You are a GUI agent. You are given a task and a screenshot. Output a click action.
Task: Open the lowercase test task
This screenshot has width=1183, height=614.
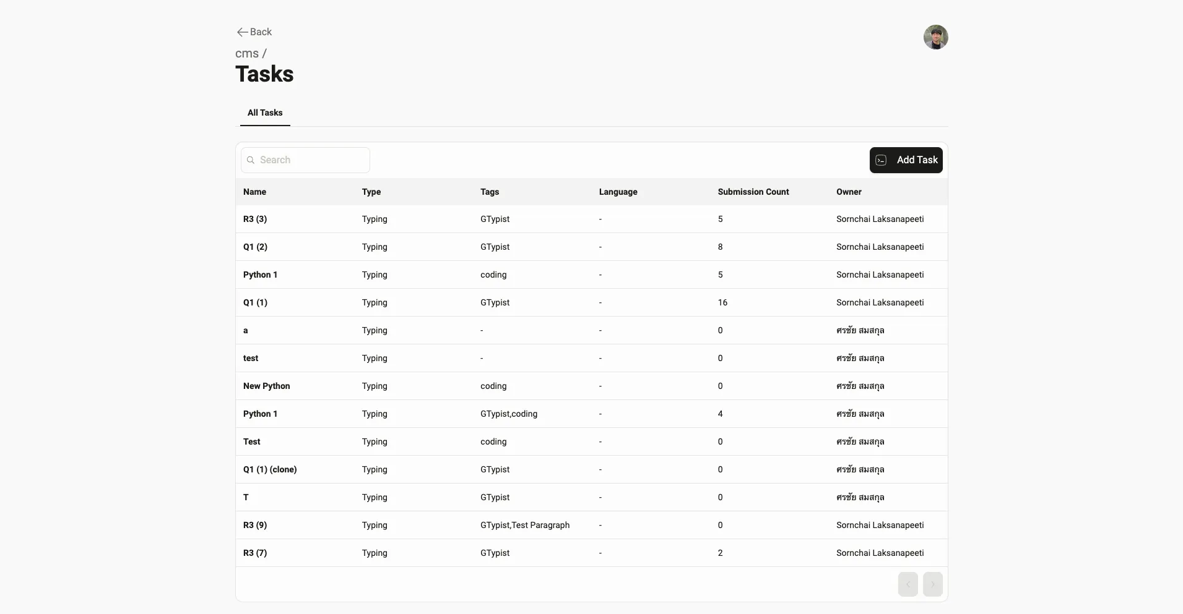point(251,358)
